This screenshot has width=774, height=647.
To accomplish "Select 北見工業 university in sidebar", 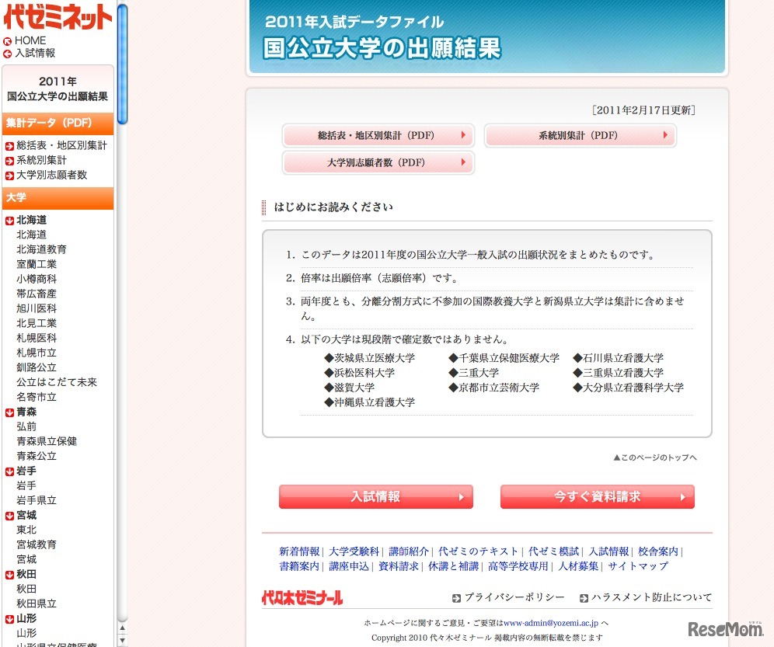I will pos(37,323).
